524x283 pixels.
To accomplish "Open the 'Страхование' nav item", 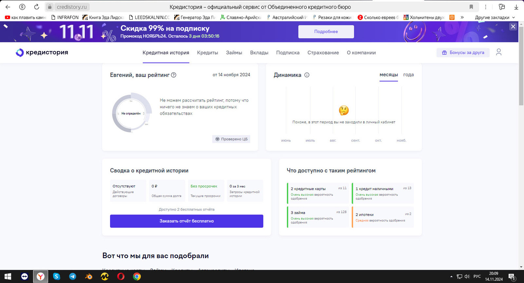I will [x=323, y=52].
